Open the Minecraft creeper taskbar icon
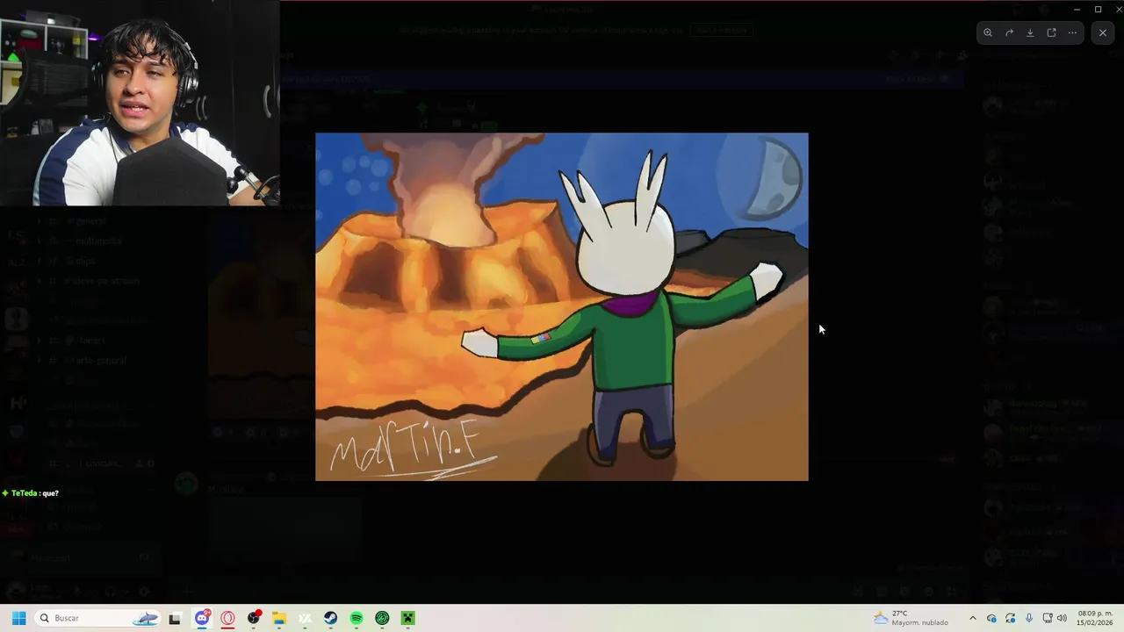The image size is (1124, 632). click(x=408, y=618)
